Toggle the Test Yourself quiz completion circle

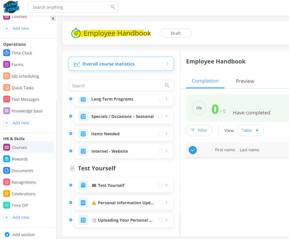[x=160, y=185]
